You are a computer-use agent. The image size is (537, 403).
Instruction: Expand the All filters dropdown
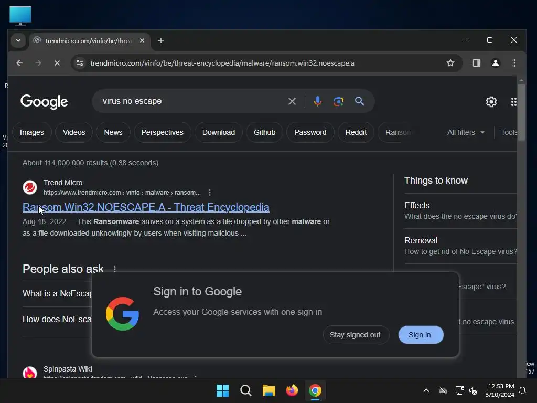point(466,132)
